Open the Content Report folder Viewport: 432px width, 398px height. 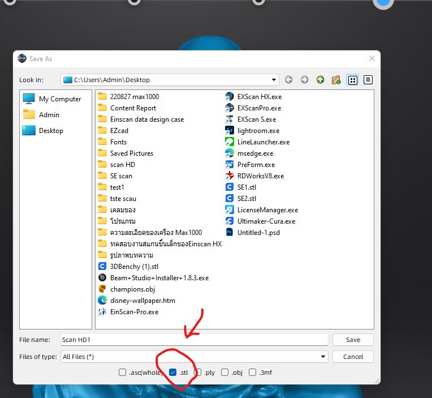(x=127, y=108)
